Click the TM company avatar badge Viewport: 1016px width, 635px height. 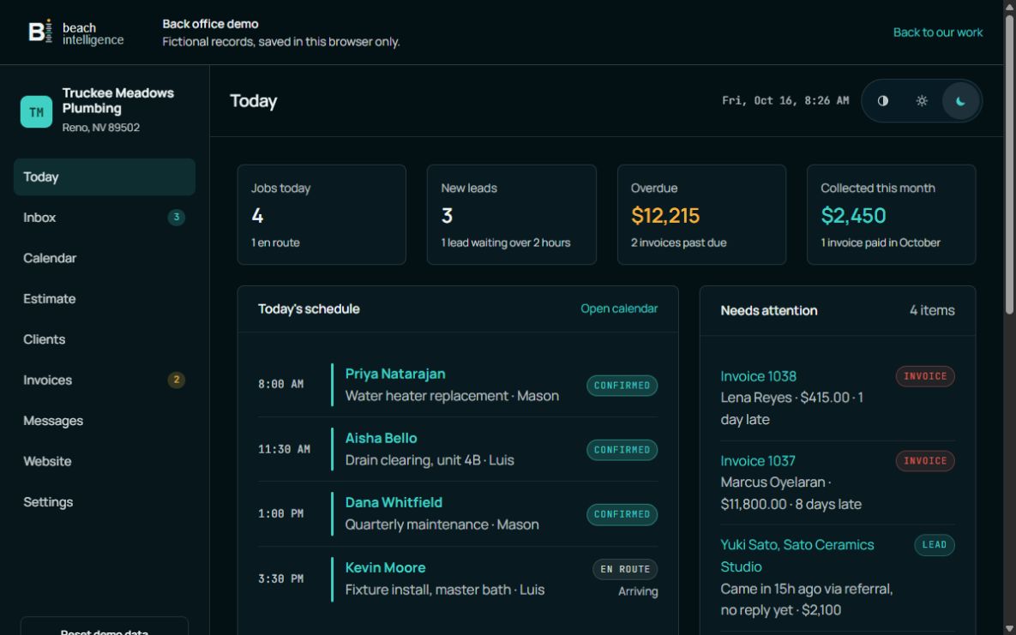(36, 111)
